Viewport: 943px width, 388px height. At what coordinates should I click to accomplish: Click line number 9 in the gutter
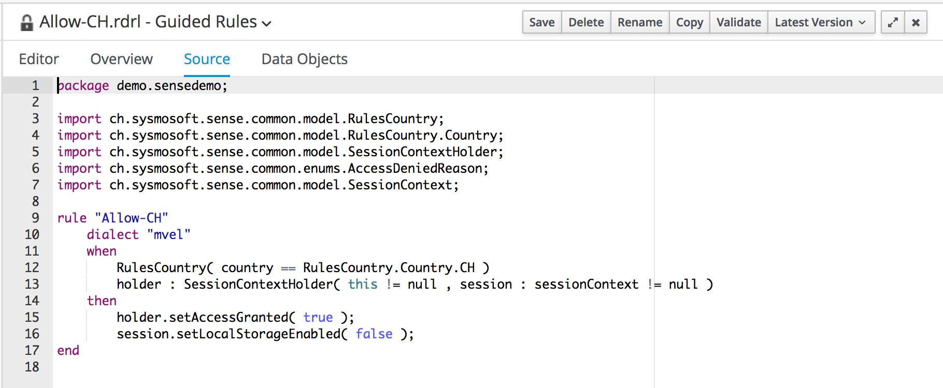click(x=35, y=218)
